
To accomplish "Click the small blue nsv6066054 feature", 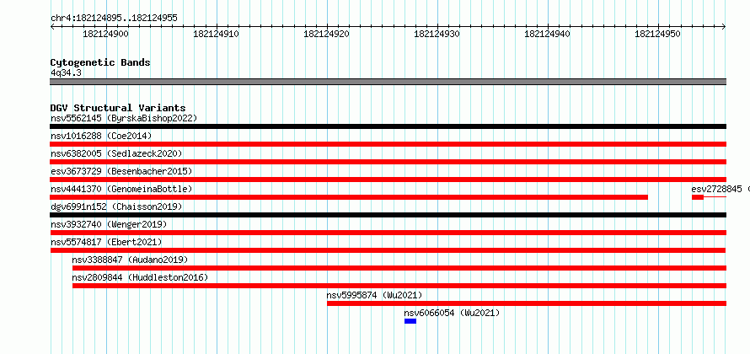I will 410,321.
